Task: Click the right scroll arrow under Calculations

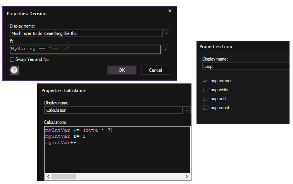Action: 187,176
